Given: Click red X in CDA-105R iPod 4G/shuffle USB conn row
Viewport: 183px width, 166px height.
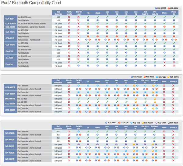Looking at the screenshot, I should click(69, 17).
